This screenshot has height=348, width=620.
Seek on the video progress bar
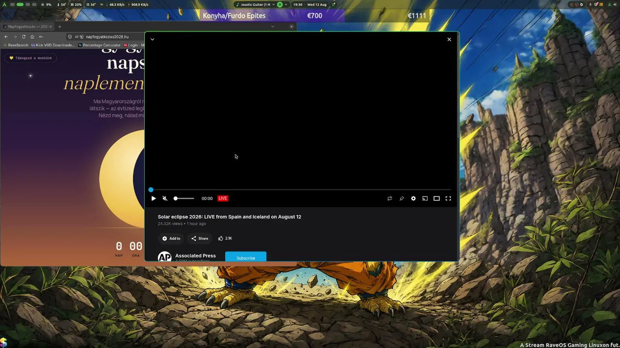pos(301,189)
